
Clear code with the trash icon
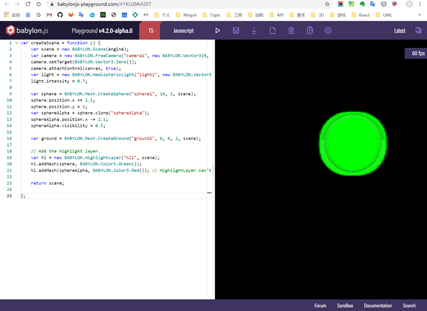tap(291, 30)
